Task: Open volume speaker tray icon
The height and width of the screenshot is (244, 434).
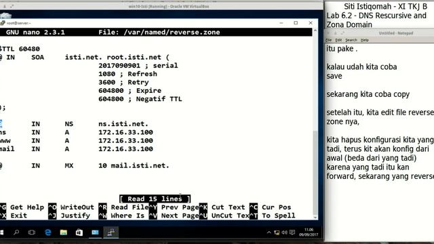Action: point(284,232)
